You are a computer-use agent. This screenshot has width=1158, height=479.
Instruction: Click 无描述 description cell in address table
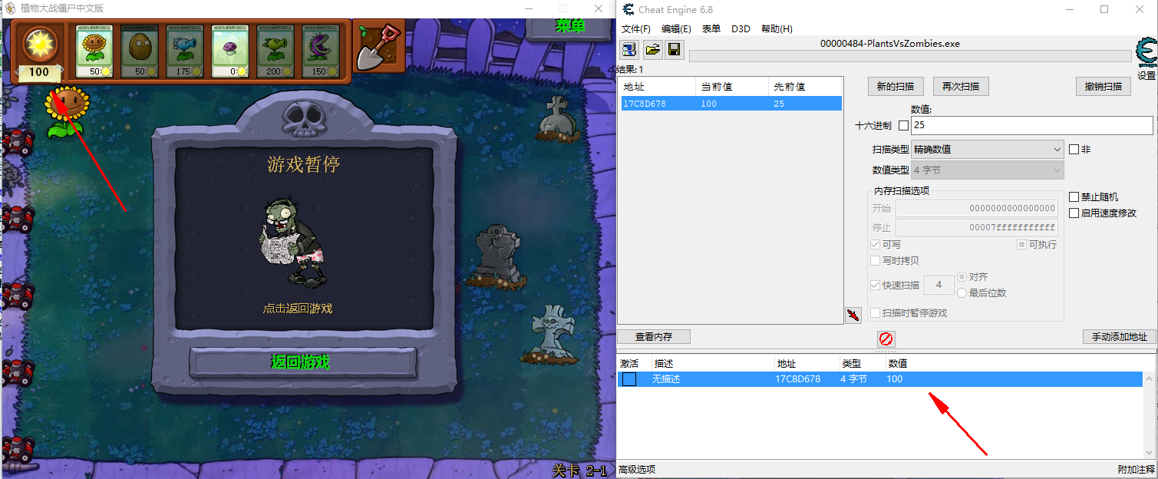(x=666, y=379)
